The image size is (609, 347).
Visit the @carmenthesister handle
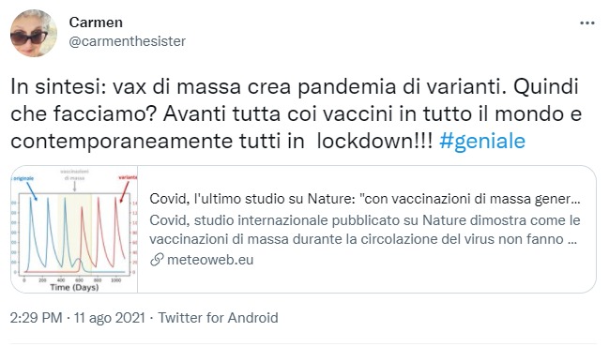click(128, 41)
